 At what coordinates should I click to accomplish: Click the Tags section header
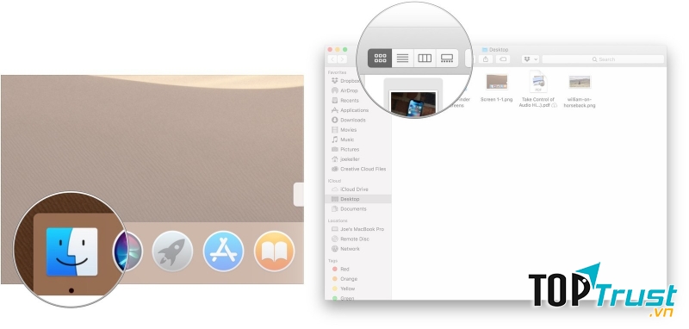pyautogui.click(x=332, y=261)
